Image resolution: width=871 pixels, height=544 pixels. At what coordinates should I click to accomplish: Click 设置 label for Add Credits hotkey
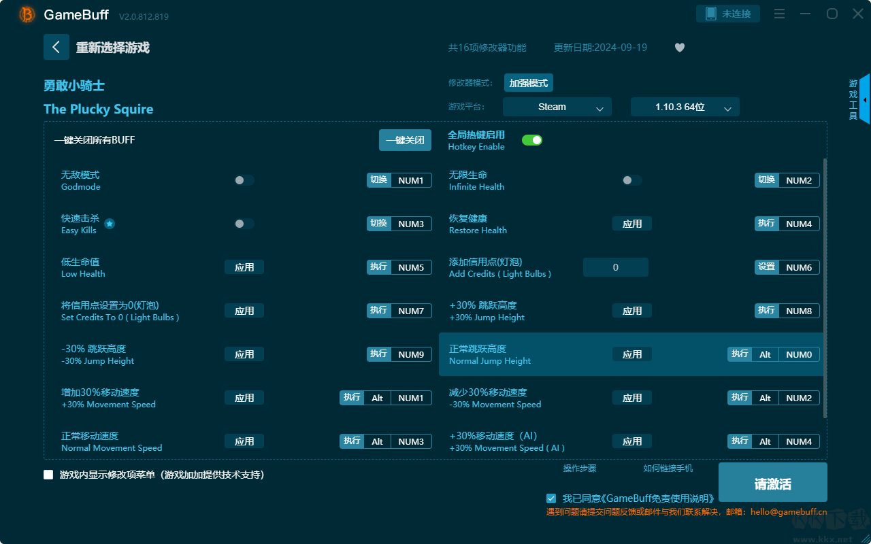coord(767,267)
